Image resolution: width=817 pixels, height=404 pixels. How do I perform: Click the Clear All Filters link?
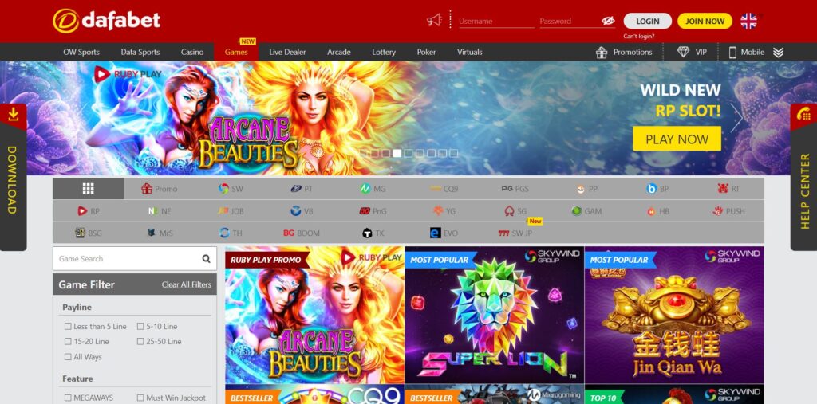[187, 284]
